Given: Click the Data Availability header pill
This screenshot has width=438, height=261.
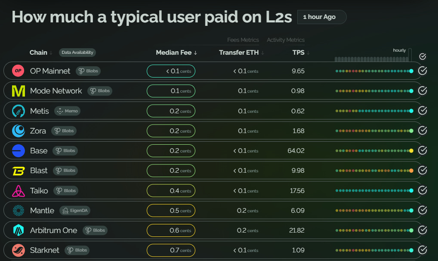Looking at the screenshot, I should [77, 53].
